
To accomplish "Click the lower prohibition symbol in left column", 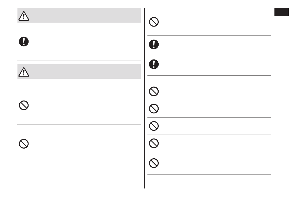I will [24, 144].
